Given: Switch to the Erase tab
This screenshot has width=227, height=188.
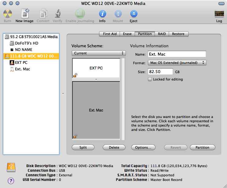Looking at the screenshot, I should pyautogui.click(x=127, y=34).
